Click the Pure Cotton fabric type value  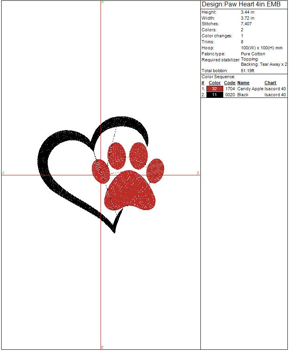pos(253,54)
